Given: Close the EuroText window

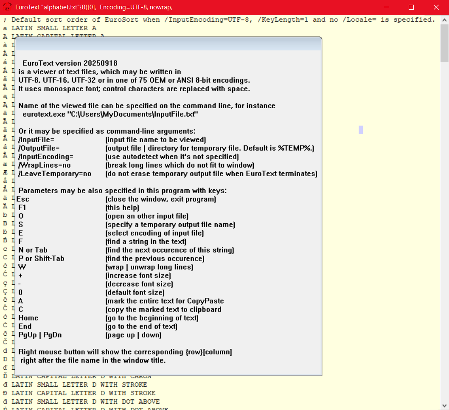Looking at the screenshot, I should 436,7.
